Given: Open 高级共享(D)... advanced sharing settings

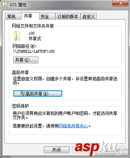Looking at the screenshot, I should [38, 93].
